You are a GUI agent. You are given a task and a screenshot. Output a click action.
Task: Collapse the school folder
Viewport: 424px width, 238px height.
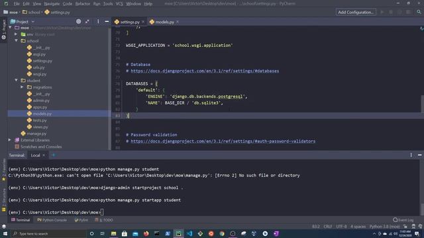coord(16,41)
